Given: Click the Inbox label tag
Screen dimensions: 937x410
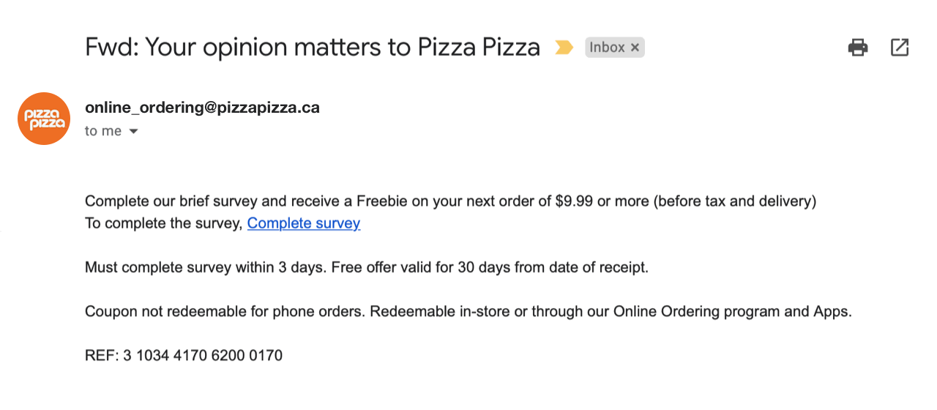Looking at the screenshot, I should pyautogui.click(x=607, y=48).
